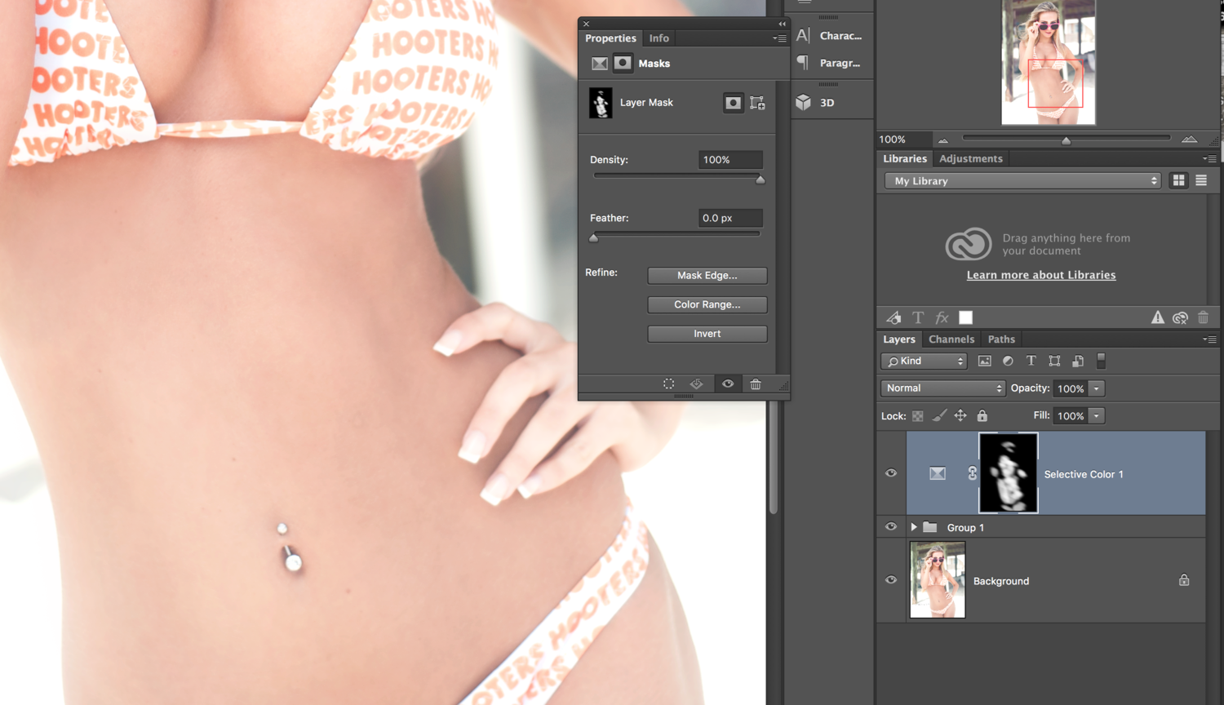Lock layer position
This screenshot has height=705, width=1224.
960,416
